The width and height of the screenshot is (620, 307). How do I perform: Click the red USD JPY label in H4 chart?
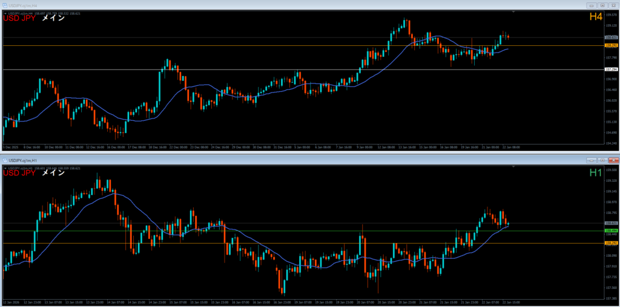click(x=19, y=18)
